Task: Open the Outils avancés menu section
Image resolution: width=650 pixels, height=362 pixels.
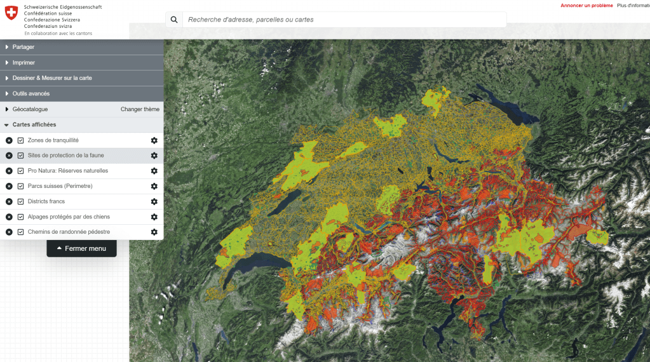Action: (x=30, y=94)
